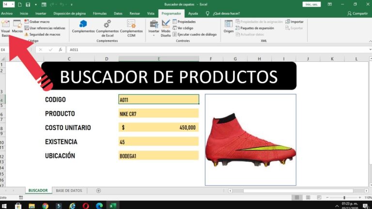Click the insert function fx button
The width and height of the screenshot is (372, 209).
tap(61, 50)
